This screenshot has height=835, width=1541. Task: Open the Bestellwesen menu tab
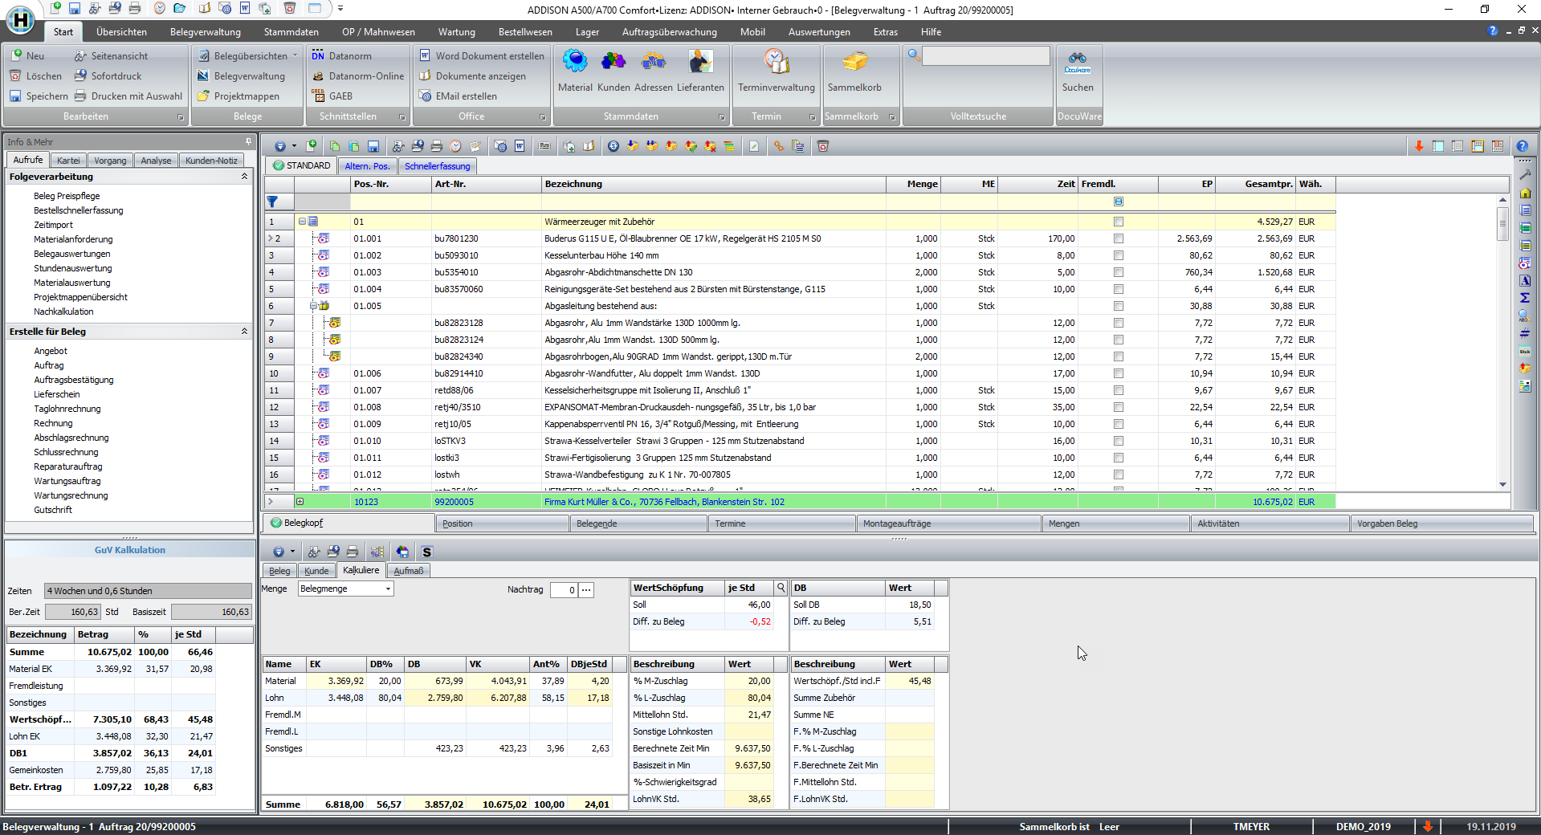525,32
